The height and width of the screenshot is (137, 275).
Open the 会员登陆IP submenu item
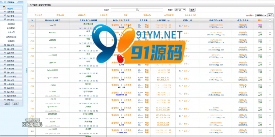click(11, 28)
